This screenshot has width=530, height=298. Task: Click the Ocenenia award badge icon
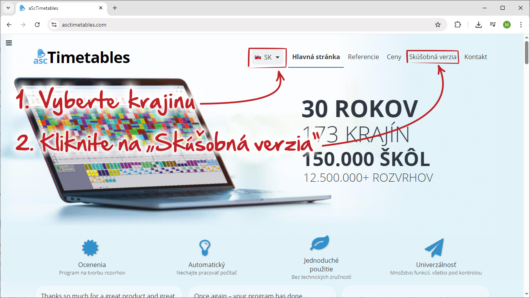coord(90,247)
